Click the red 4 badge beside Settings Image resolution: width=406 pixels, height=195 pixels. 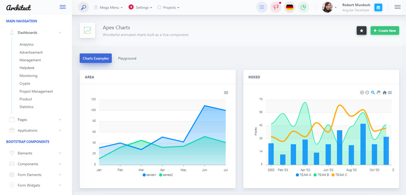pos(131,7)
